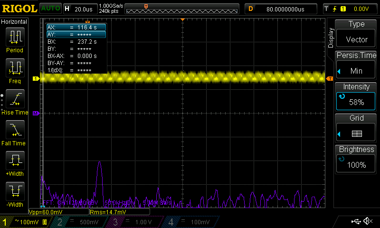Select the vertical Display menu tab
The width and height of the screenshot is (380, 228).
[x=331, y=37]
